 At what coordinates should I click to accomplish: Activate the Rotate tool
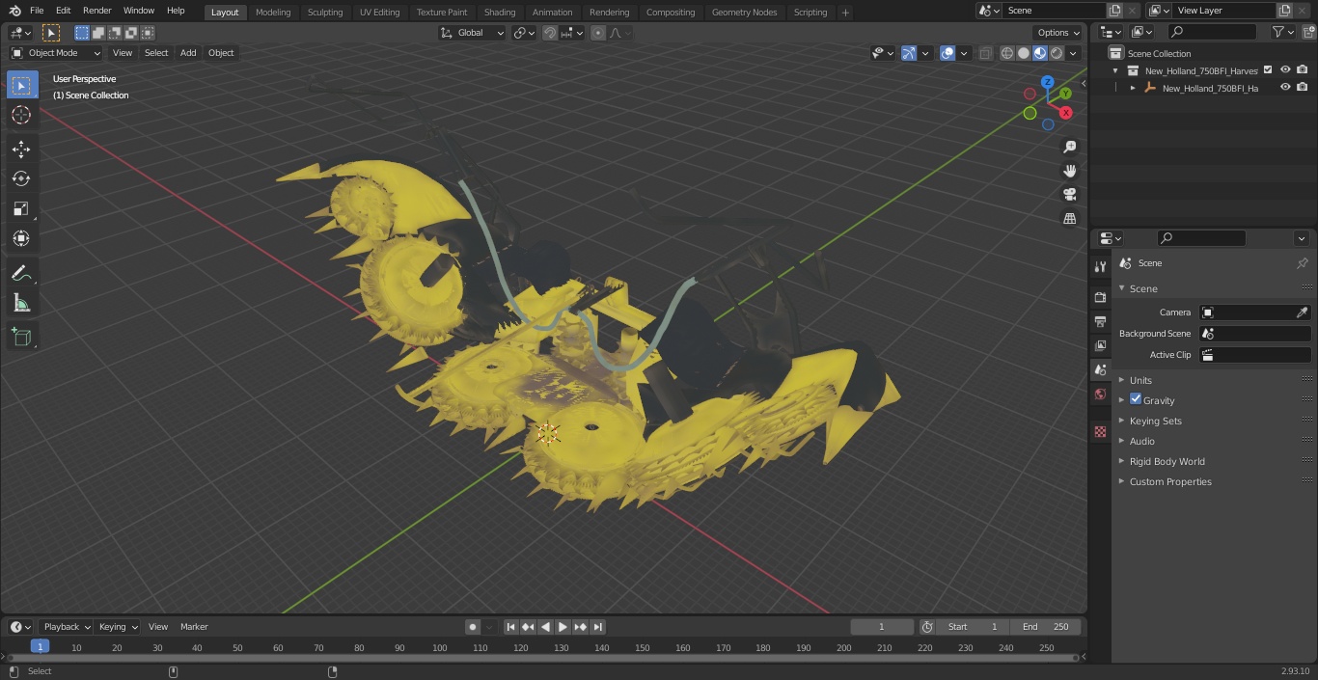point(21,178)
